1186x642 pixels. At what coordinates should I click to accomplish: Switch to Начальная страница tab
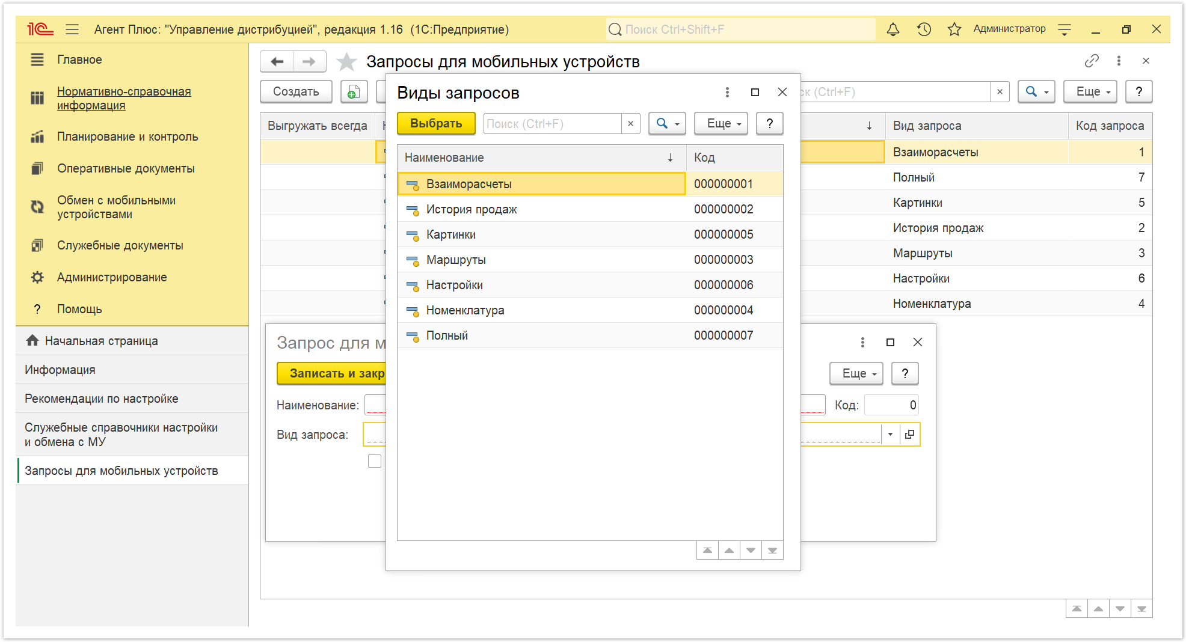click(x=101, y=341)
